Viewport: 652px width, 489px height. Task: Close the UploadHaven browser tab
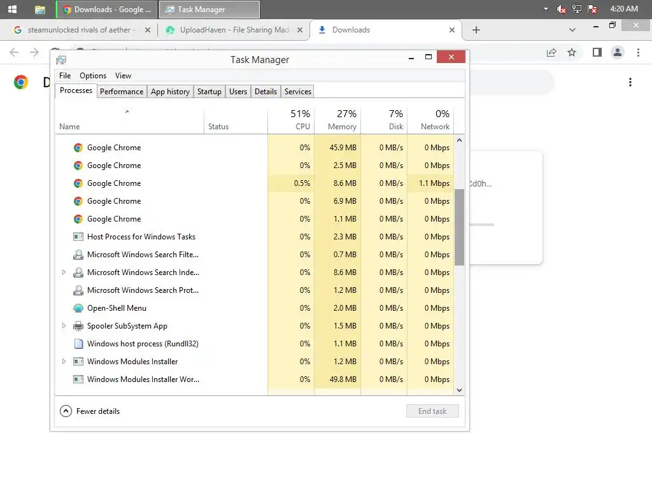[300, 30]
